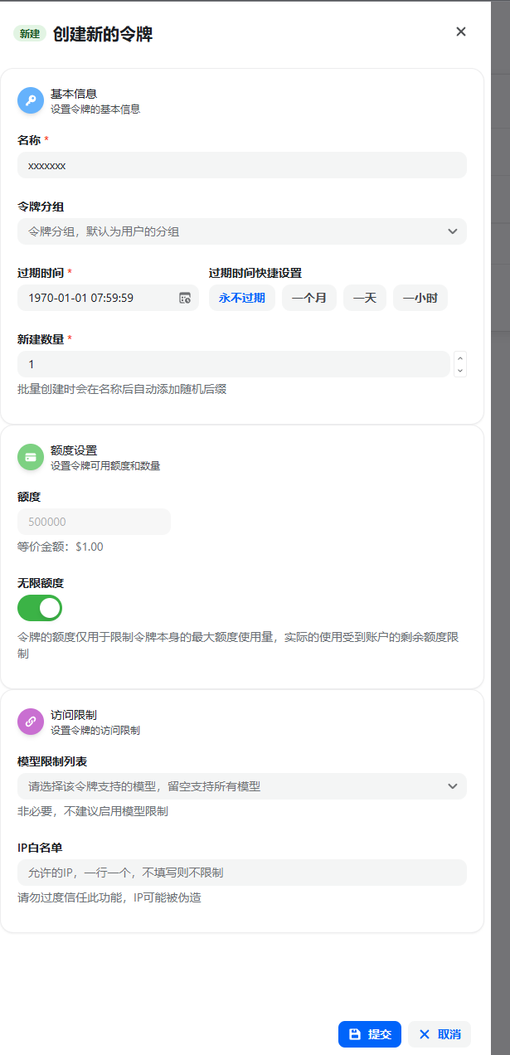Toggle the 无限额度 switch off
This screenshot has height=1055, width=510.
[x=40, y=608]
